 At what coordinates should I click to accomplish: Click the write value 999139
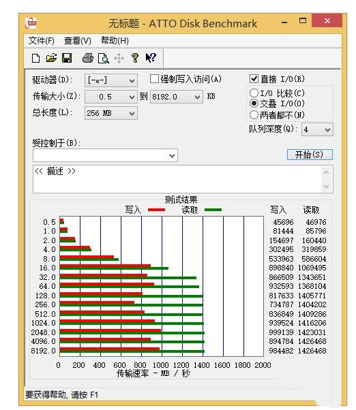coord(281,332)
